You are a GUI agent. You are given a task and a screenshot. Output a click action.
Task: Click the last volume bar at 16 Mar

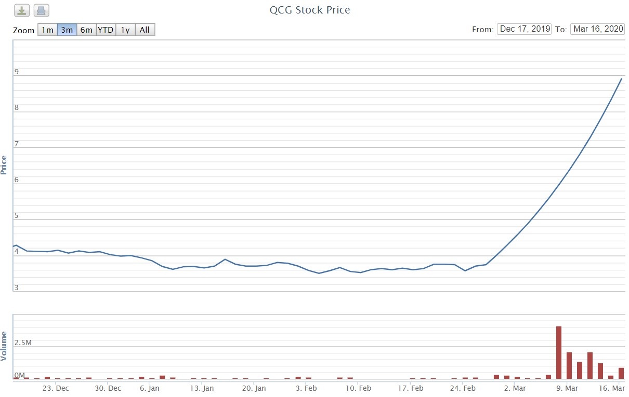pyautogui.click(x=621, y=373)
